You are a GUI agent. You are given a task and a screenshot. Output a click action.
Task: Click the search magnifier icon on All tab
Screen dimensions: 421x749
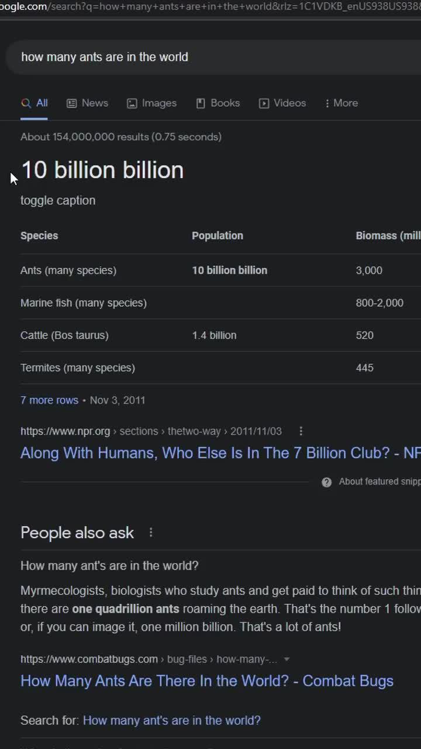(26, 103)
